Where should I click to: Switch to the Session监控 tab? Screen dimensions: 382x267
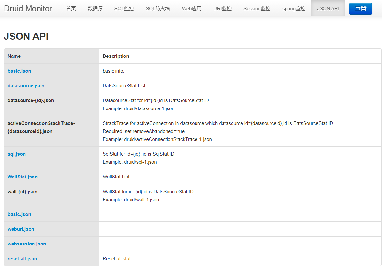pos(257,9)
